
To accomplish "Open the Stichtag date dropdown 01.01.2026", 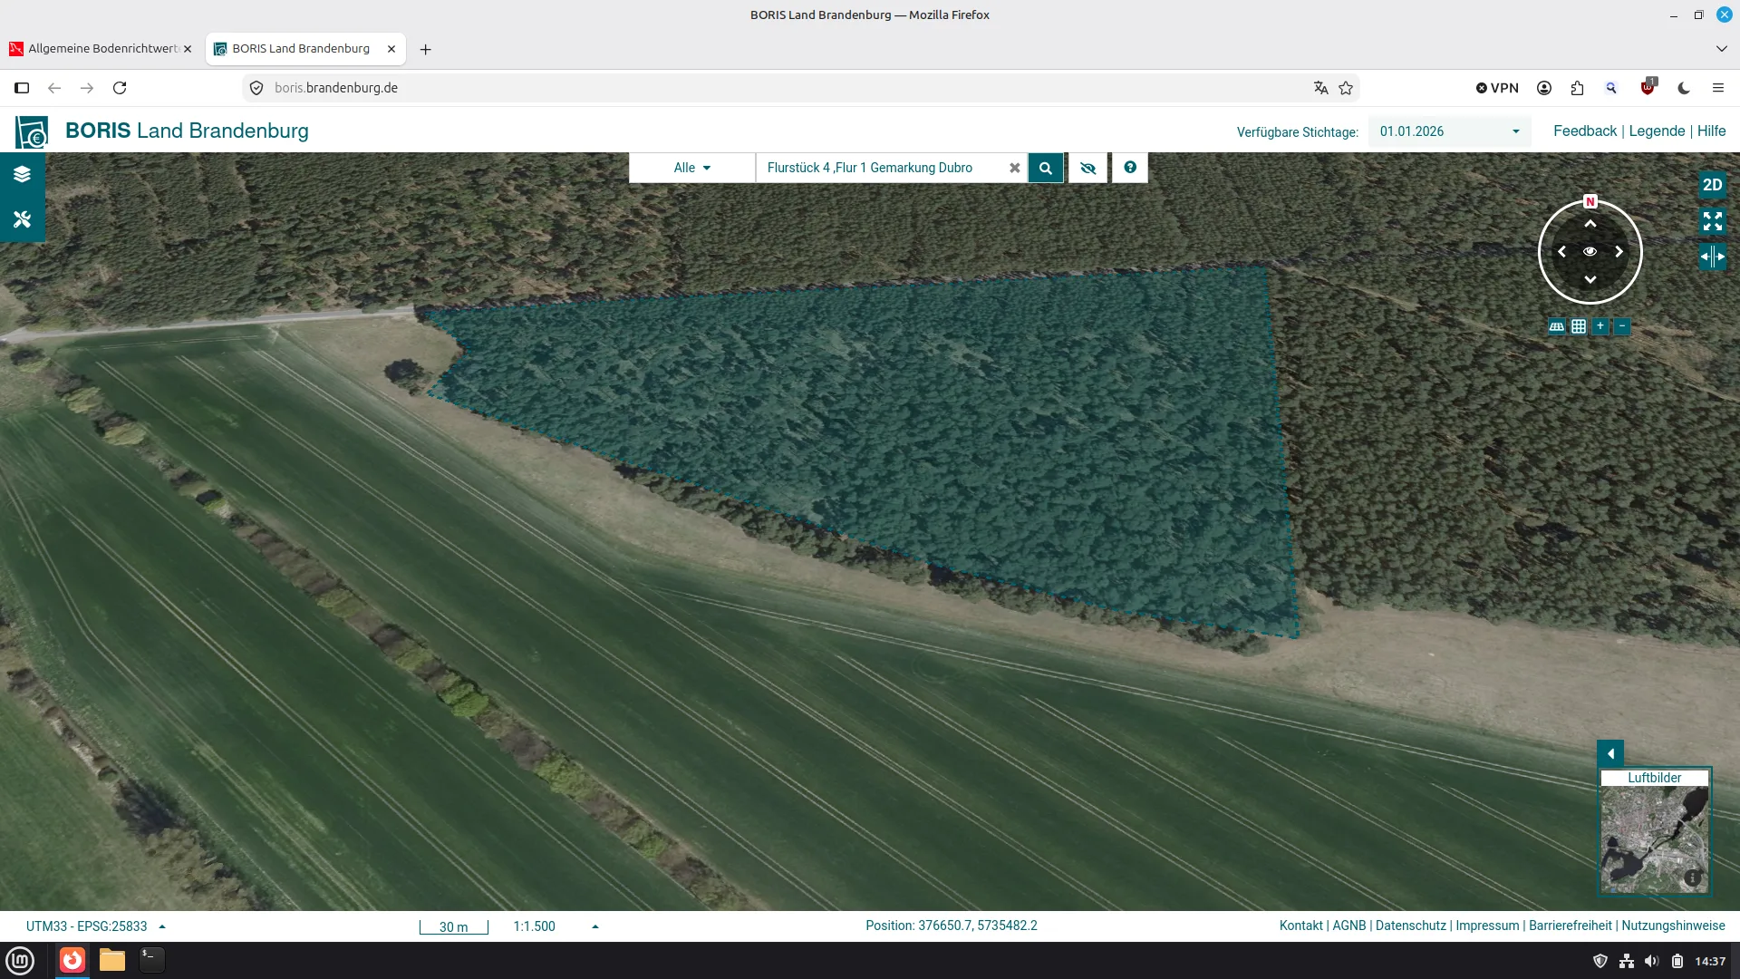I will click(x=1449, y=131).
